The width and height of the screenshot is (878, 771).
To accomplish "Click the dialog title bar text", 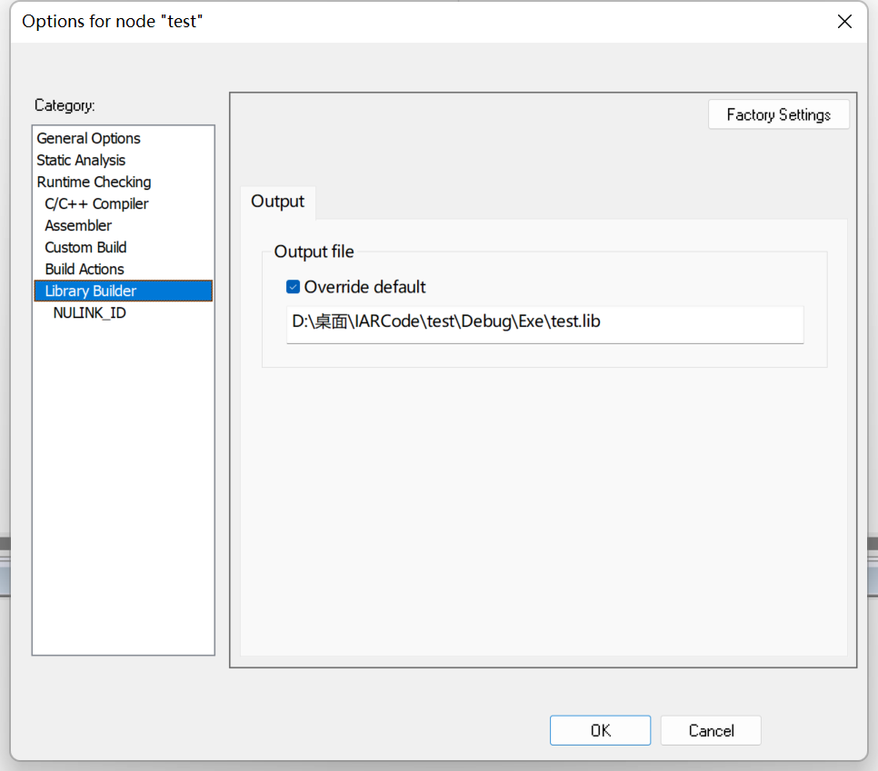I will (112, 21).
